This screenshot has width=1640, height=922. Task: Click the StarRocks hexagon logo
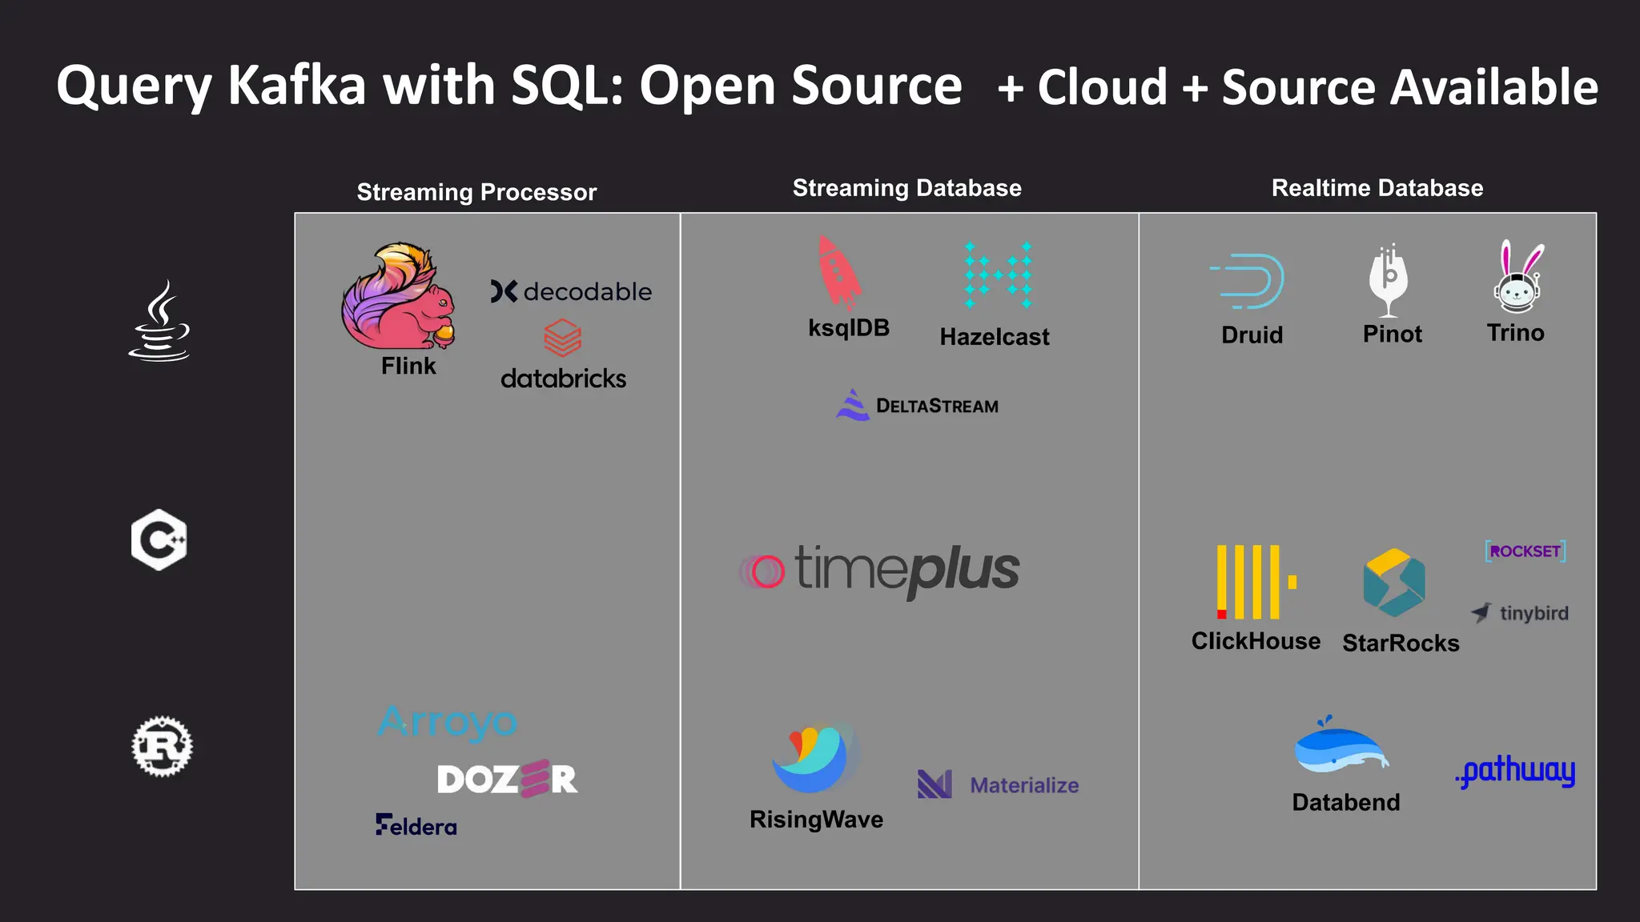[1393, 582]
